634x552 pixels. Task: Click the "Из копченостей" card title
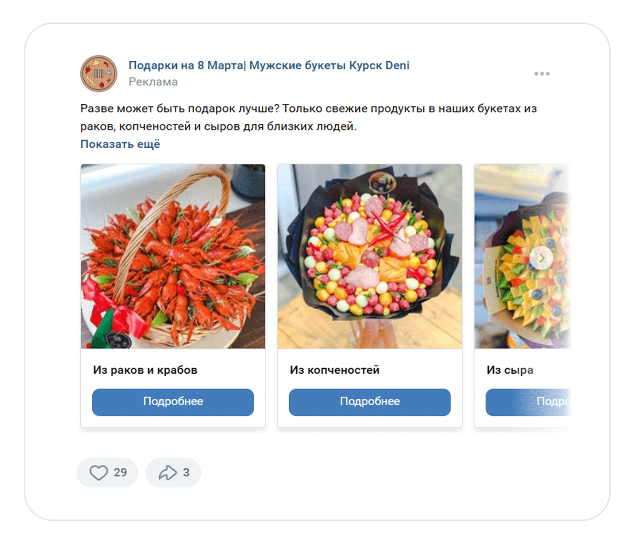pyautogui.click(x=334, y=370)
